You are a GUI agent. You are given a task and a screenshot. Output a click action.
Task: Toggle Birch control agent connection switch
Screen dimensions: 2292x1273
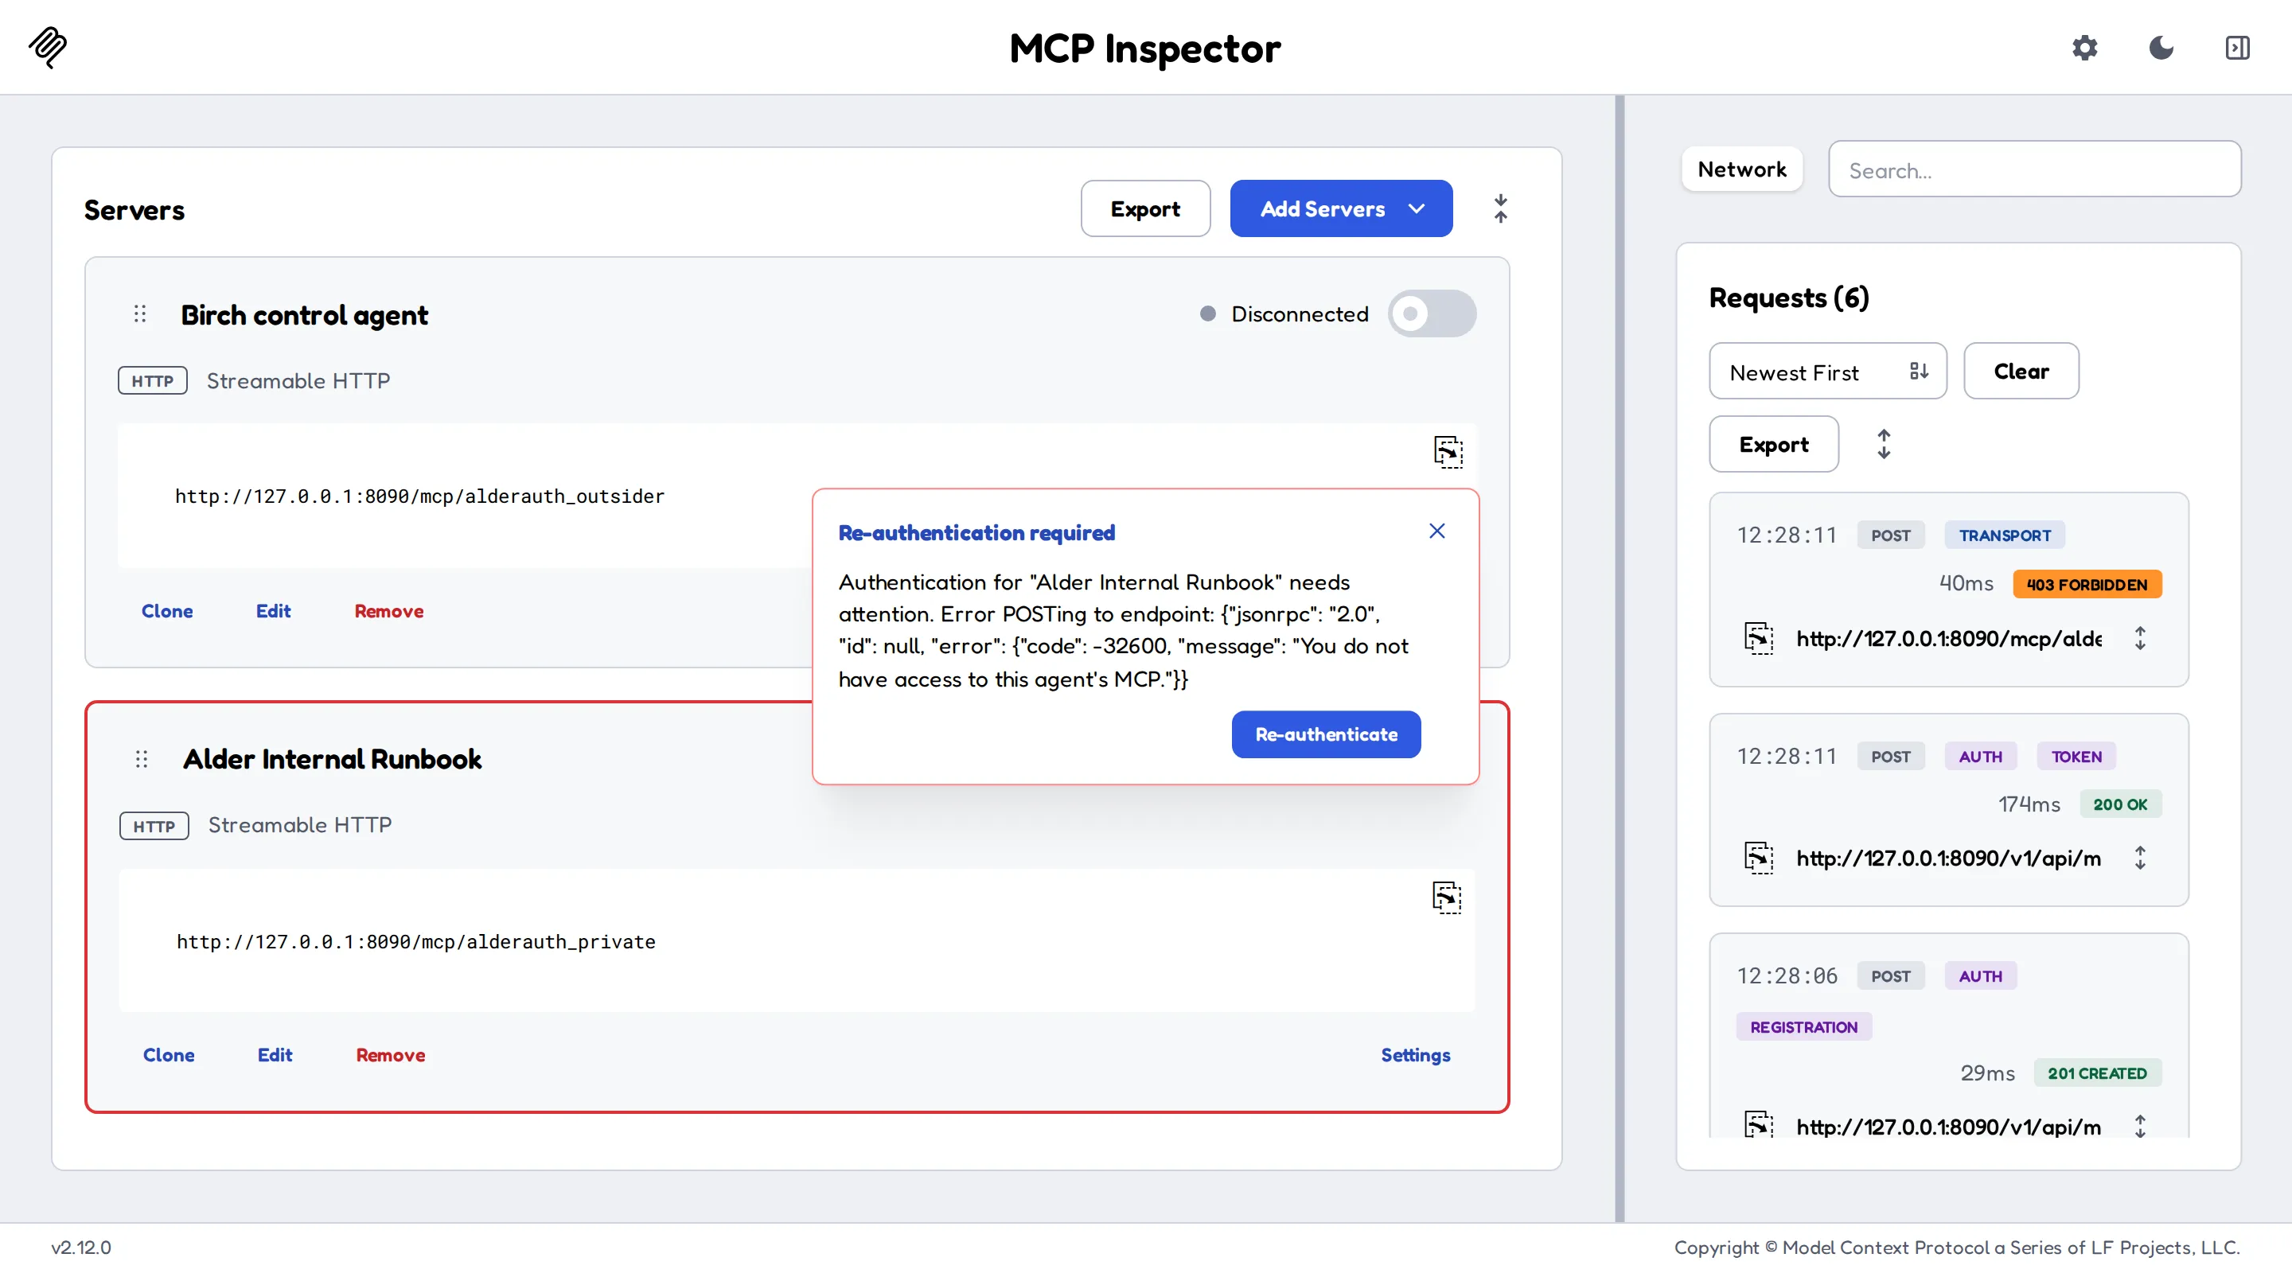click(1432, 314)
